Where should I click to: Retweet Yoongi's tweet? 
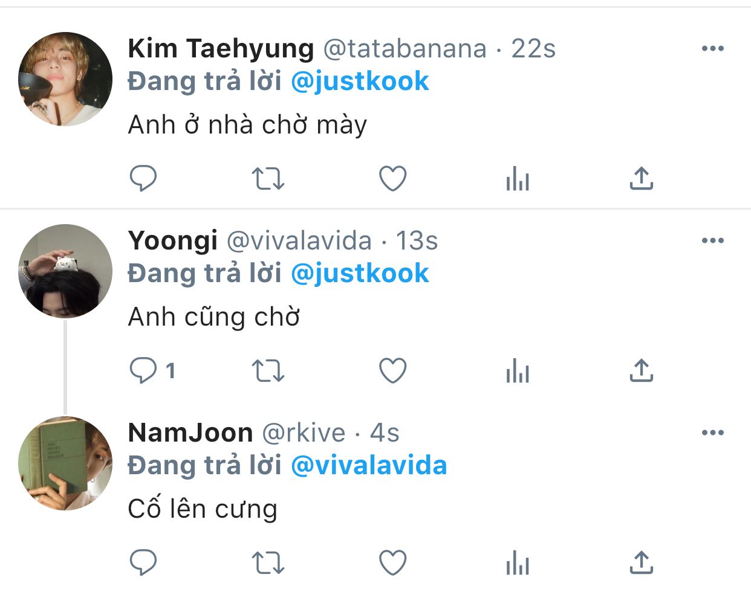click(268, 370)
